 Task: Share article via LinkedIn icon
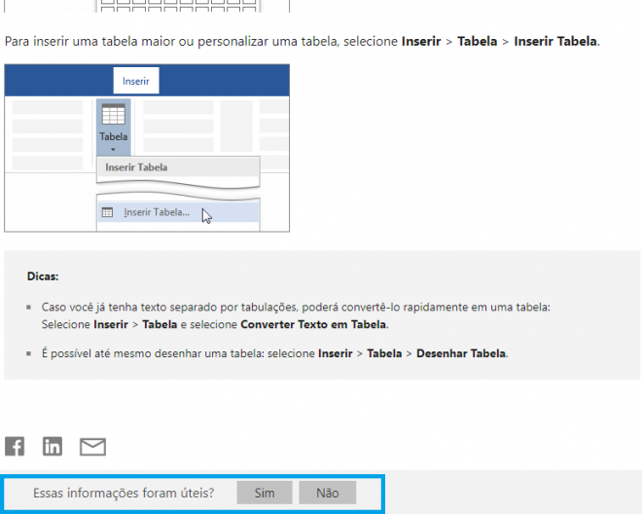[53, 447]
